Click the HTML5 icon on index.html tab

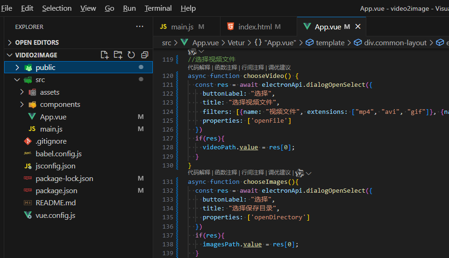230,27
